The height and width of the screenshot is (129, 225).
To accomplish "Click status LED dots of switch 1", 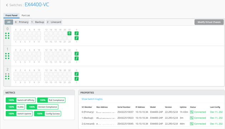I will click(x=7, y=56).
